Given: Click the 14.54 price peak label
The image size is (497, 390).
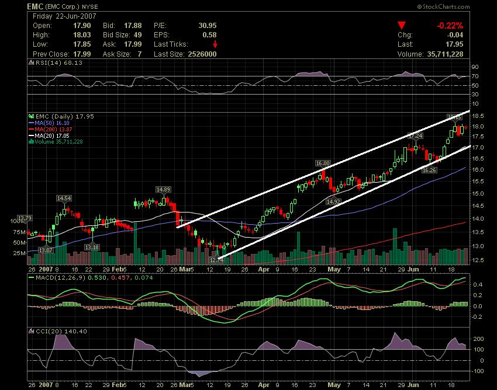Looking at the screenshot, I should [64, 198].
